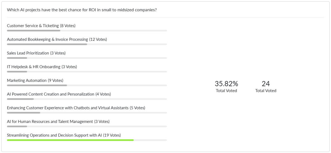The image size is (331, 153).
Task: Click the Sales Lead Prioritization option text
Action: point(36,53)
